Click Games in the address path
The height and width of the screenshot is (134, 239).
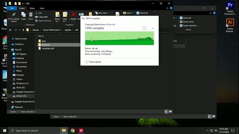click(x=36, y=30)
